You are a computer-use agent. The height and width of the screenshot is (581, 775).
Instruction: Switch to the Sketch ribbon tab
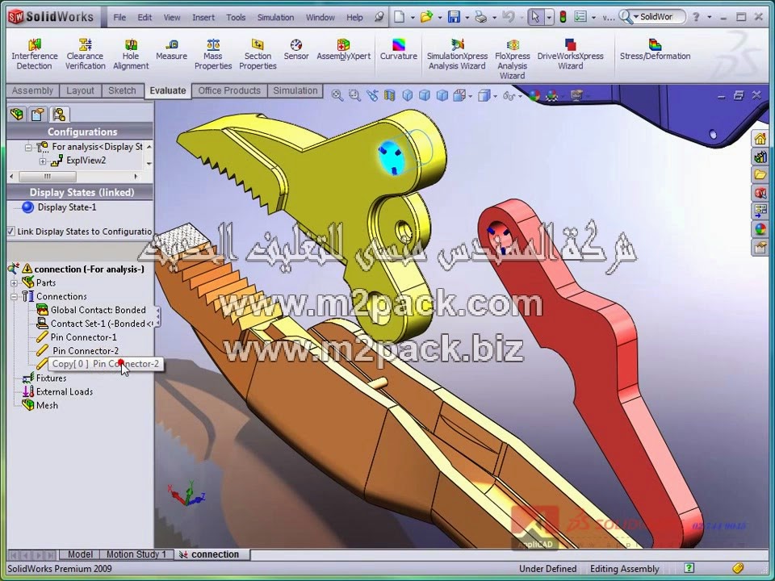point(122,91)
